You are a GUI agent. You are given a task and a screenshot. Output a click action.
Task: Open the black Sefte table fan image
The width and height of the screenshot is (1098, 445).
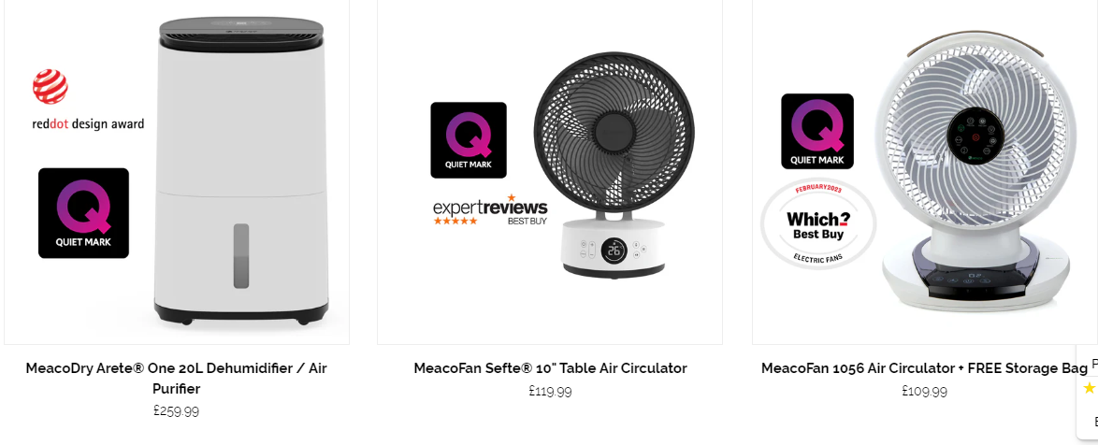tap(614, 165)
